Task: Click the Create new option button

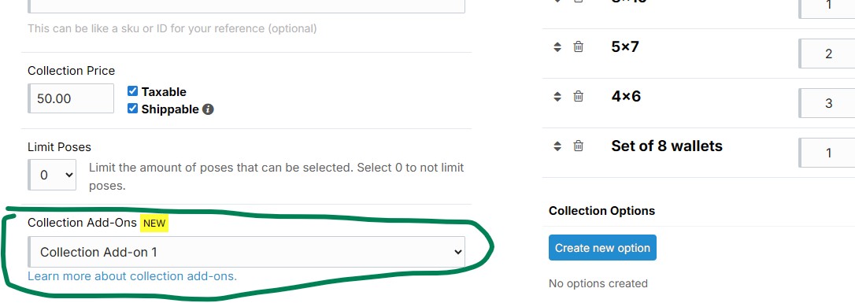Action: pyautogui.click(x=602, y=248)
